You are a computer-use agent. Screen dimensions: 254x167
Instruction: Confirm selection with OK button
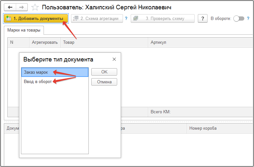[104, 72]
